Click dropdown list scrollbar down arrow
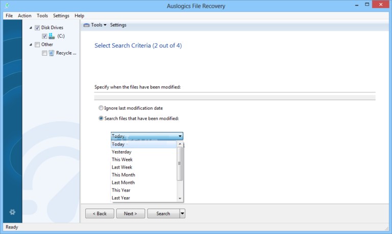Image resolution: width=392 pixels, height=234 pixels. click(x=180, y=198)
